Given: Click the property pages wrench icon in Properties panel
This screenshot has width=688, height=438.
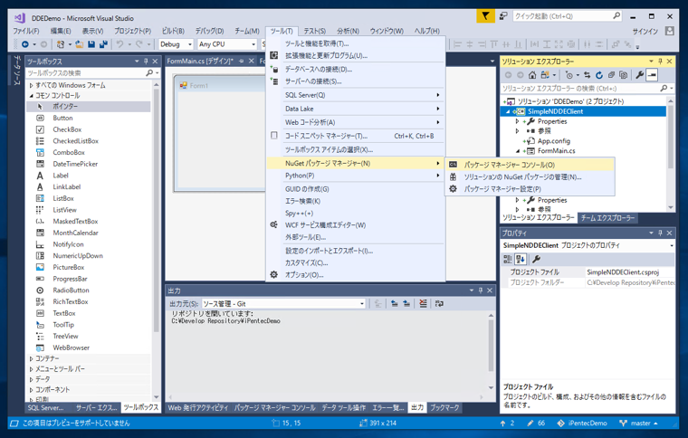Looking at the screenshot, I should [536, 259].
